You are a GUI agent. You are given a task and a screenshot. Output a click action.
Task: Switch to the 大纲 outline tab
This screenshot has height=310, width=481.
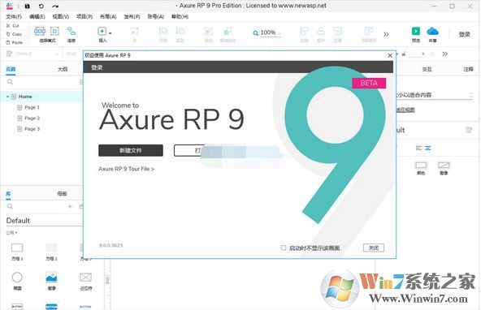(x=63, y=69)
